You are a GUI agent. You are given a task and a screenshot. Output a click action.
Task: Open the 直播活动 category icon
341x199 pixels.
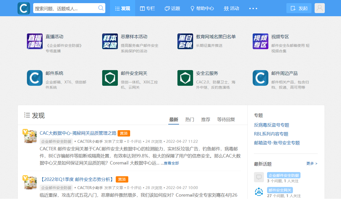coord(35,41)
